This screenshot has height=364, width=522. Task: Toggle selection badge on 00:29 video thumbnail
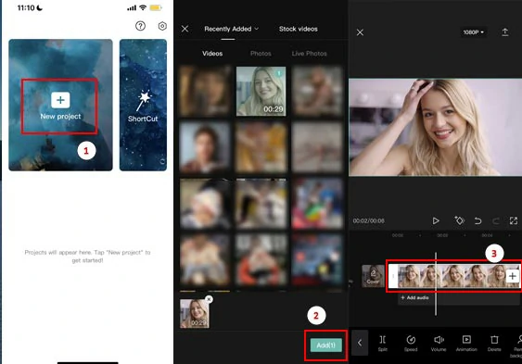[279, 73]
